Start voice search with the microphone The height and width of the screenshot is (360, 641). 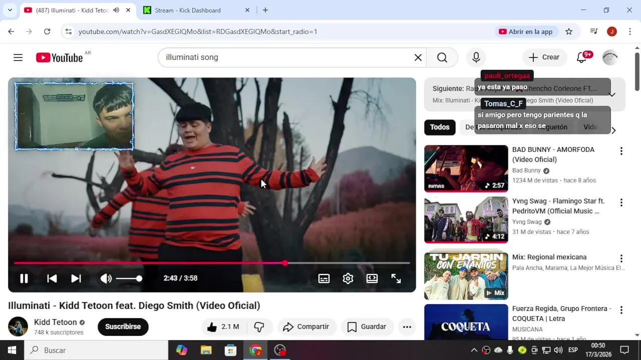pos(476,57)
